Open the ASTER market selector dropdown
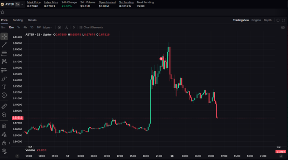Viewport: 288px width, 160px height. click(x=22, y=4)
